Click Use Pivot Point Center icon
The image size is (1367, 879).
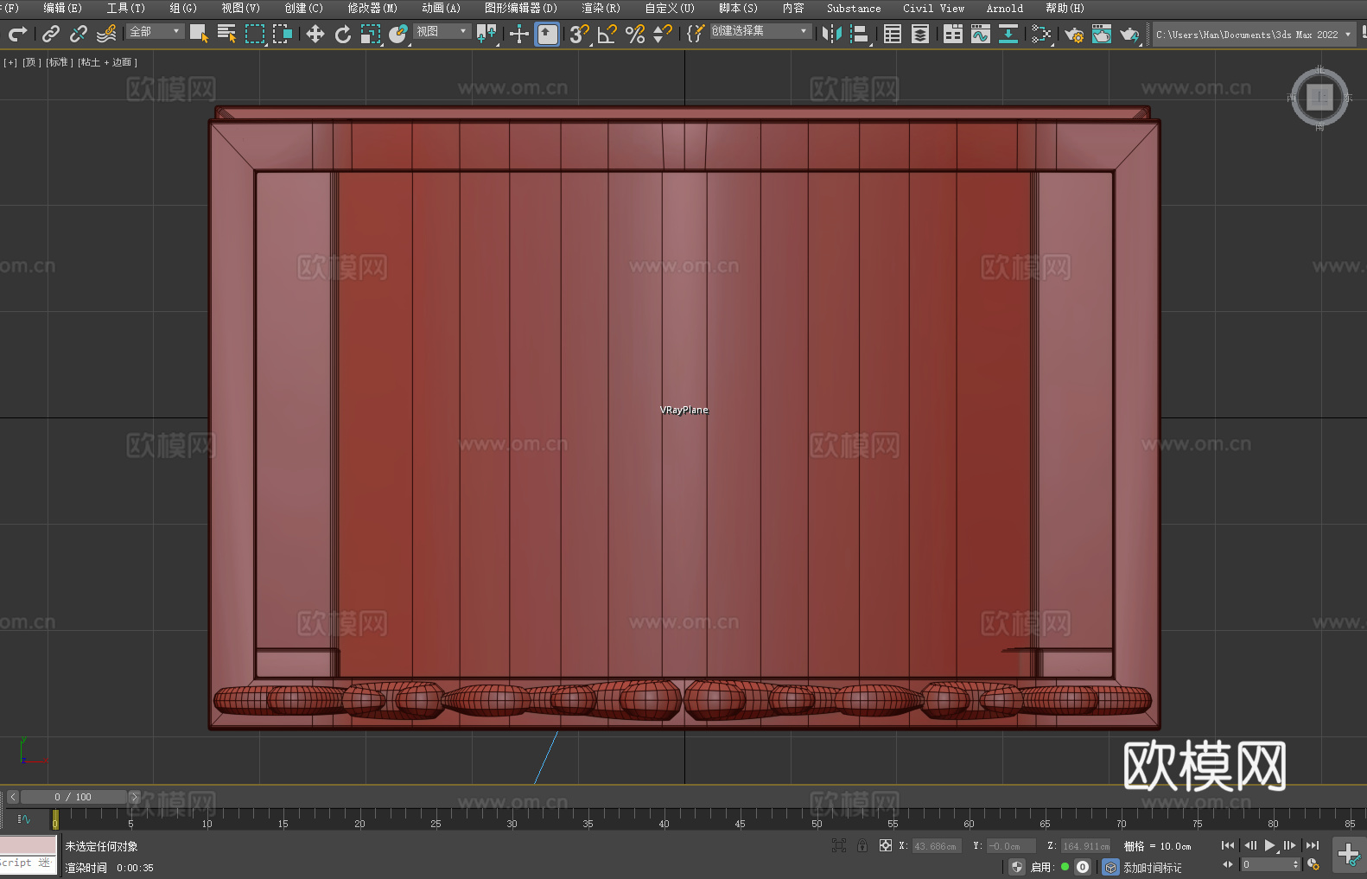point(487,34)
